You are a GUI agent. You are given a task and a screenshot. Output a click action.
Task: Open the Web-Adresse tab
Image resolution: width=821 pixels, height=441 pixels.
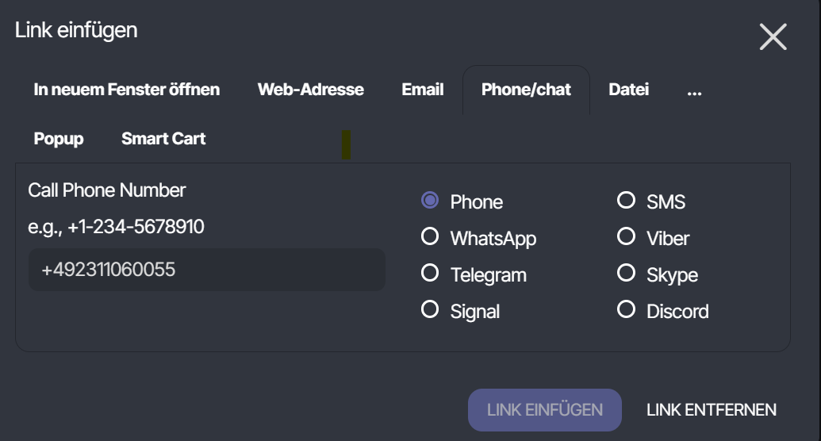[310, 90]
